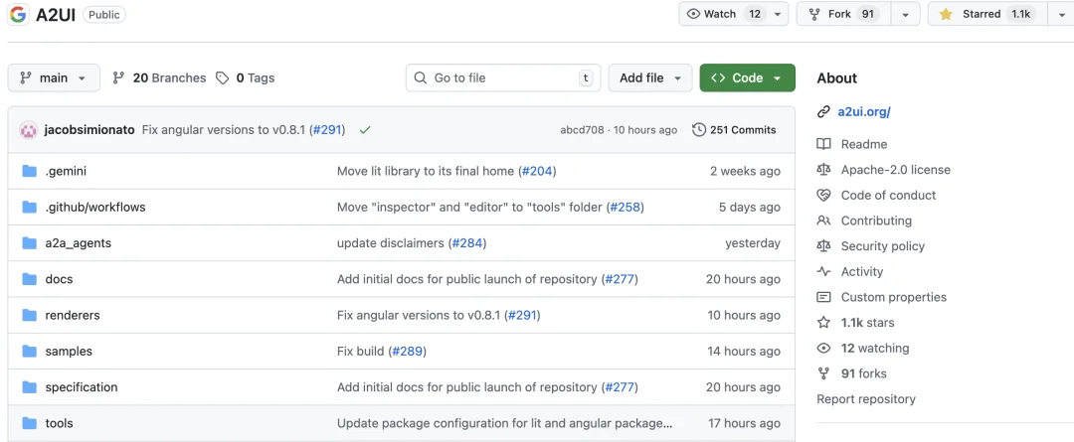Open the green Code dropdown
The height and width of the screenshot is (442, 1074).
[747, 77]
